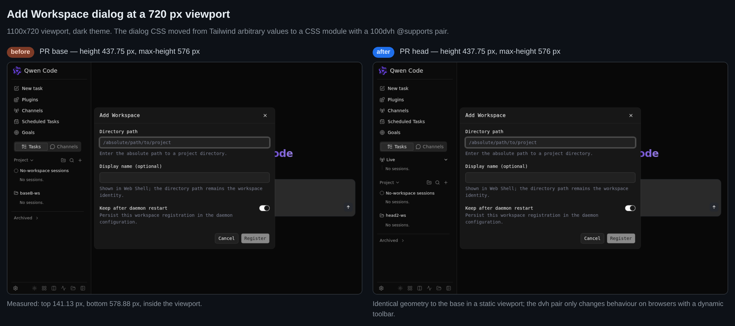Expand the Project dropdown in the after panel

tap(390, 182)
